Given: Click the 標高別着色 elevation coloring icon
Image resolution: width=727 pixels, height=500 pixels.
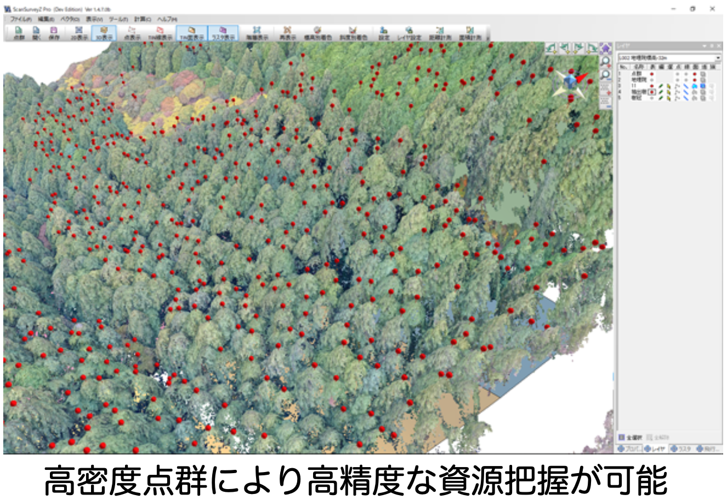Looking at the screenshot, I should tap(318, 33).
